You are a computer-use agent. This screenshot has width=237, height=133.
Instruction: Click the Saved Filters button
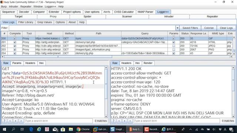tap(190, 28)
